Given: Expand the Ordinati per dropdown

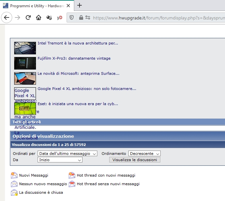Looking at the screenshot, I should 67,154.
